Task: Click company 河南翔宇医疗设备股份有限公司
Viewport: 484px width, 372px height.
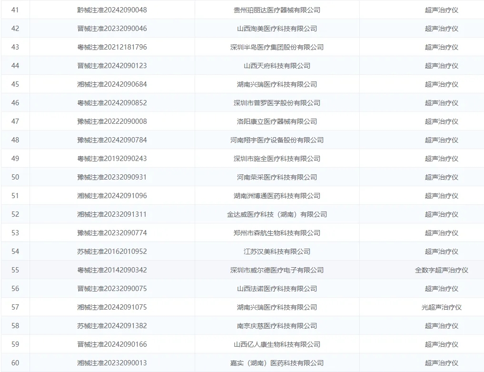Action: click(x=277, y=140)
